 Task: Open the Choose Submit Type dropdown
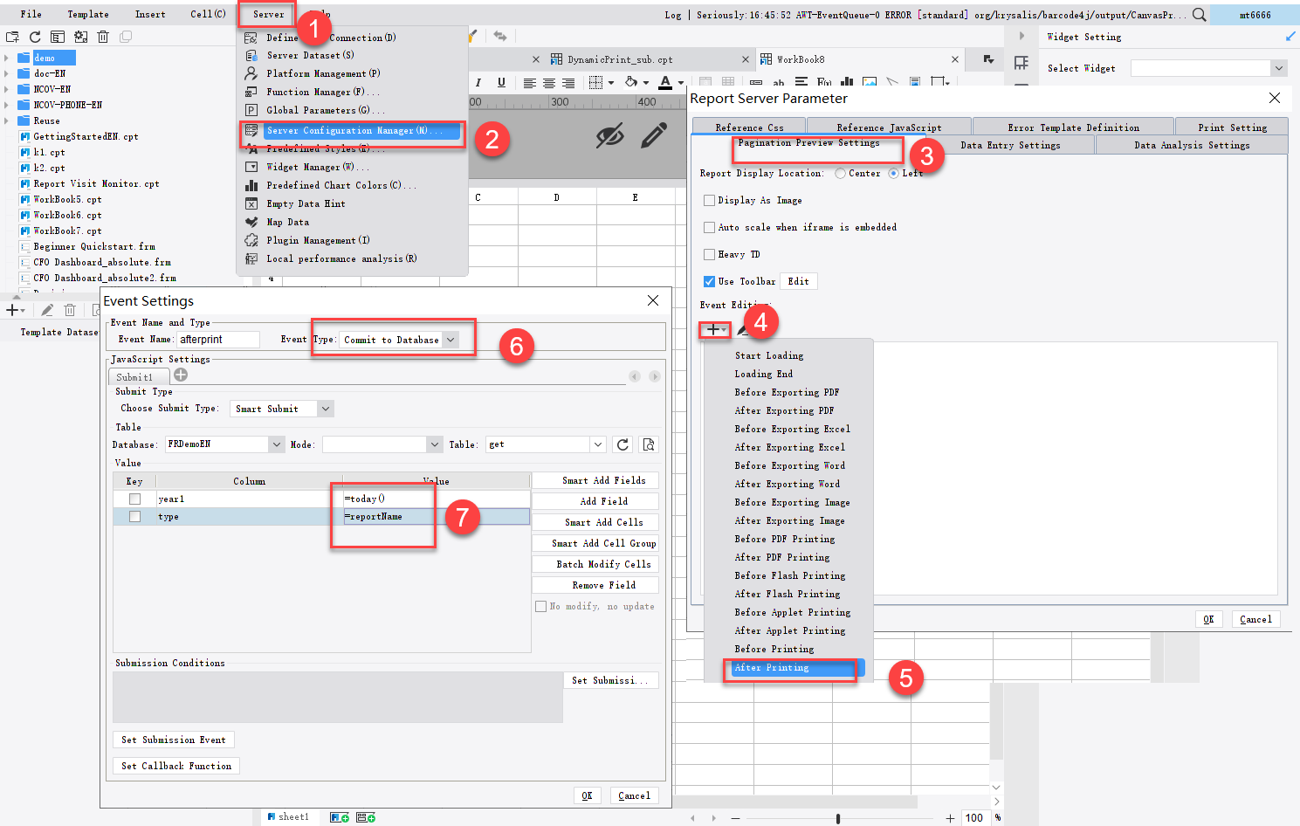click(x=325, y=409)
